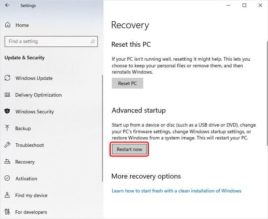The image size is (268, 219).
Task: Select the Windows Security shield icon
Action: (7, 111)
